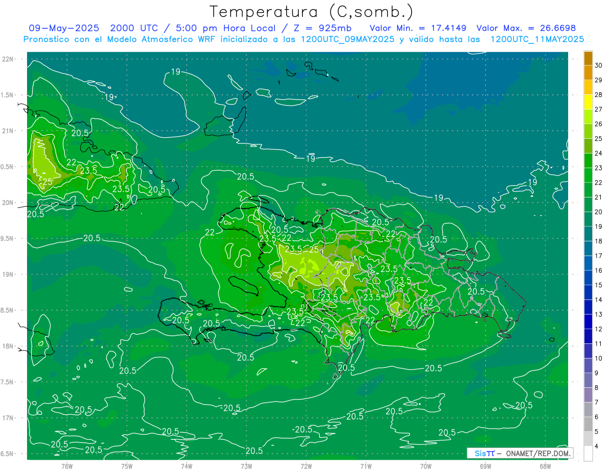612x473 pixels.
Task: Click the "73W" longitude axis label
Action: coord(246,466)
